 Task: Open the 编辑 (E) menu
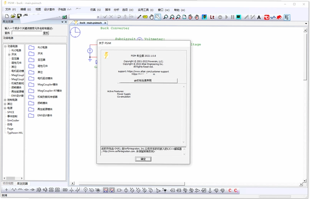pos(25,9)
